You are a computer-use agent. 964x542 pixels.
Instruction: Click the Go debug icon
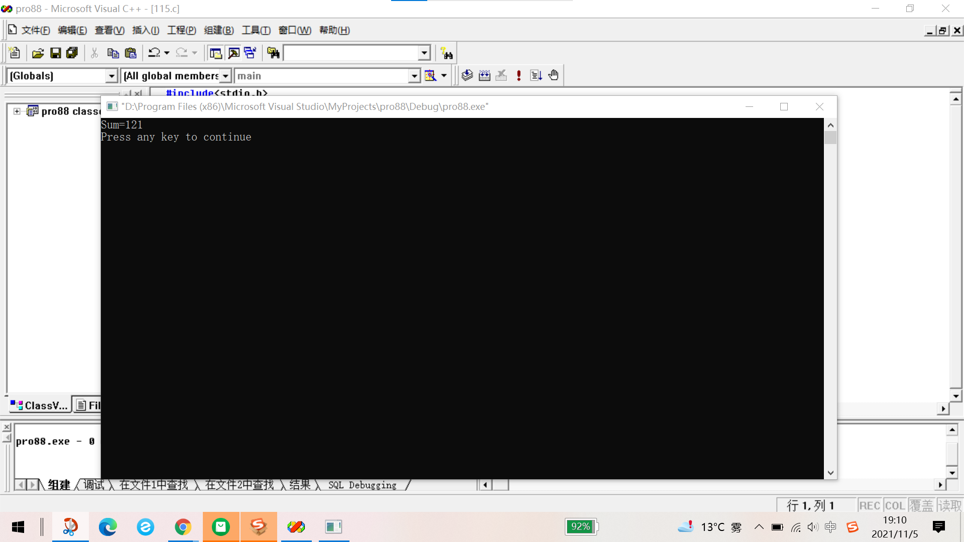[x=536, y=75]
